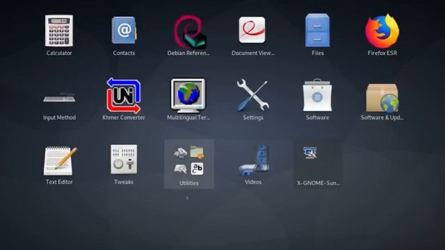Click the "Contacts" label text
The width and height of the screenshot is (445, 250).
point(124,53)
